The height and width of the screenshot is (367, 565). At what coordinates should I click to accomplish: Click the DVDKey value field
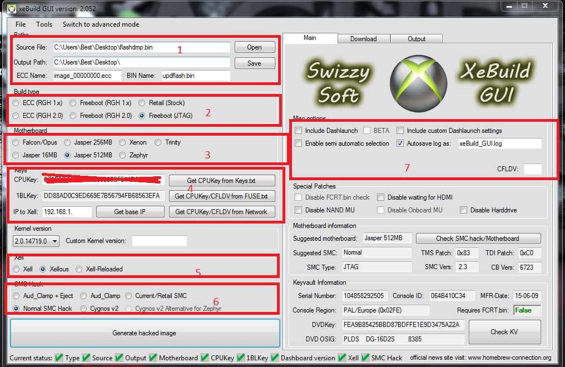point(403,325)
